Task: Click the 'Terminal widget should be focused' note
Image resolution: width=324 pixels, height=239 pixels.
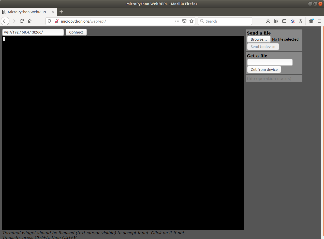Action: [94, 233]
